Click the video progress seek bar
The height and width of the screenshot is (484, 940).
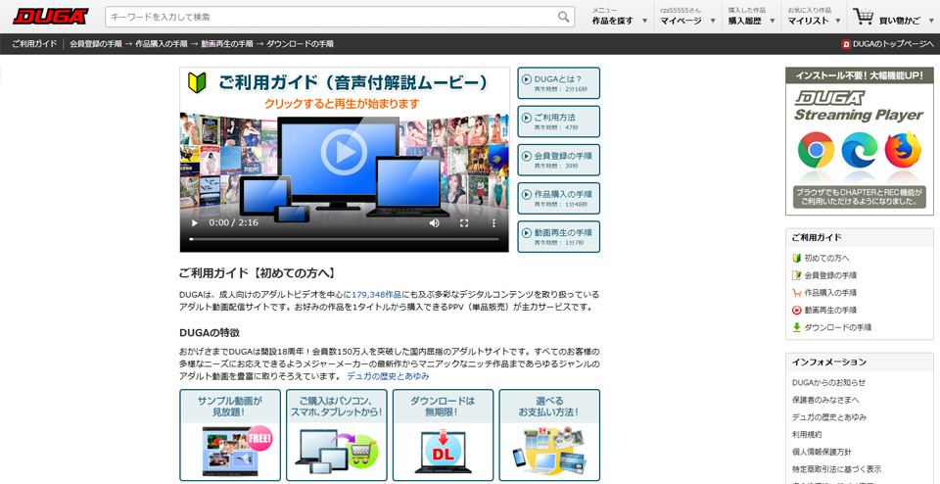tap(344, 239)
